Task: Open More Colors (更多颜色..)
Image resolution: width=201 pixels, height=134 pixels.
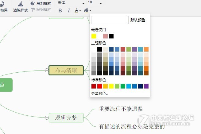Action: click(99, 94)
